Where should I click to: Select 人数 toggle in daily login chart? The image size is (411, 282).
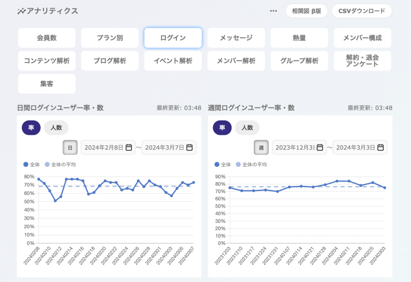56,128
